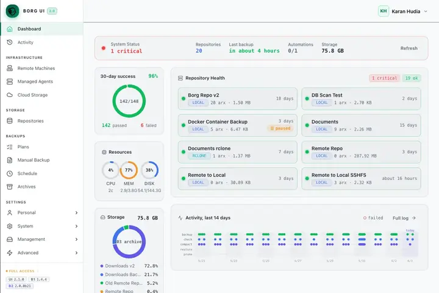Click the 19 ok filter badge
The width and height of the screenshot is (439, 293).
[x=412, y=78]
